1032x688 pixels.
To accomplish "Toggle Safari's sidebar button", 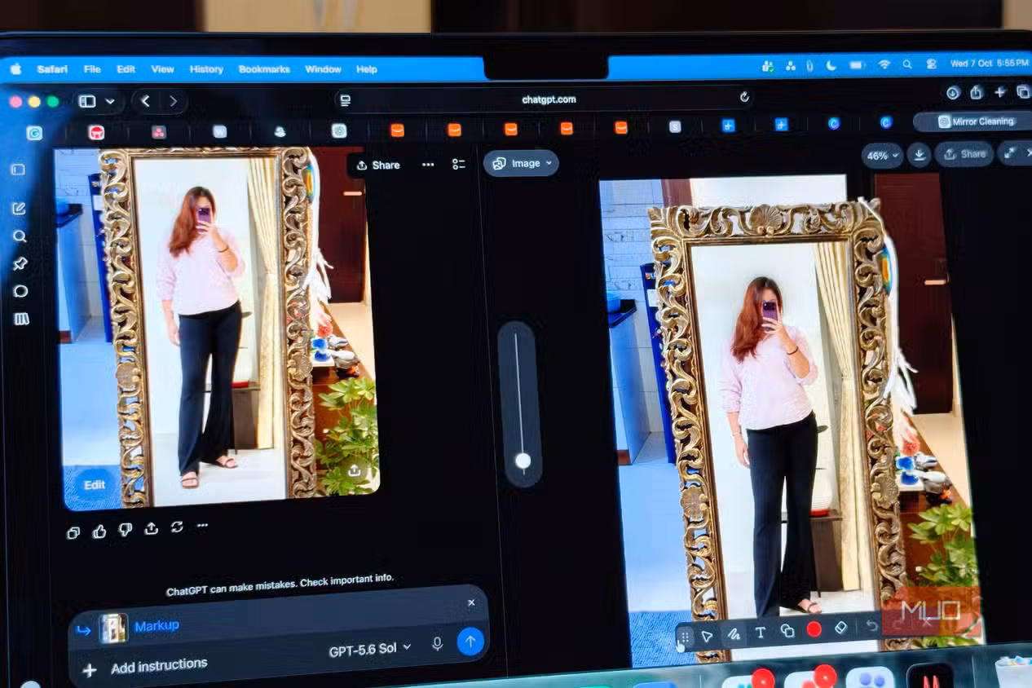I will click(88, 101).
